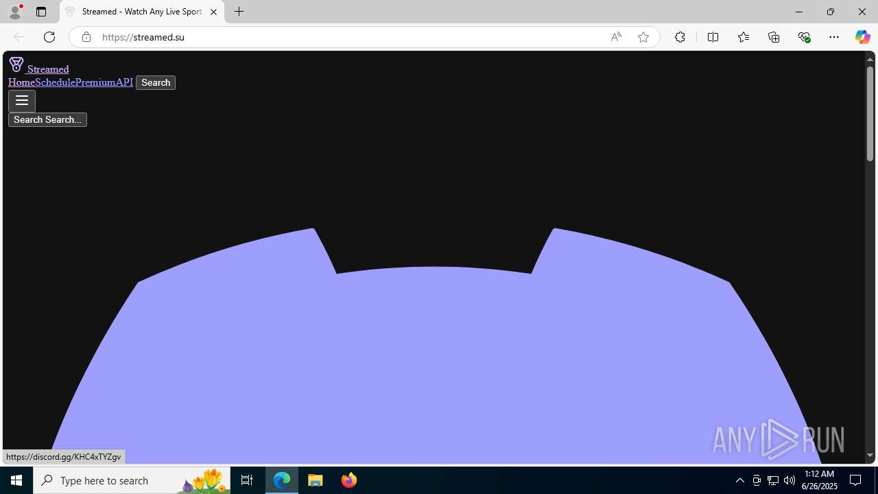Launch Firefox from taskbar
Screen dimensions: 878x494
tap(348, 480)
